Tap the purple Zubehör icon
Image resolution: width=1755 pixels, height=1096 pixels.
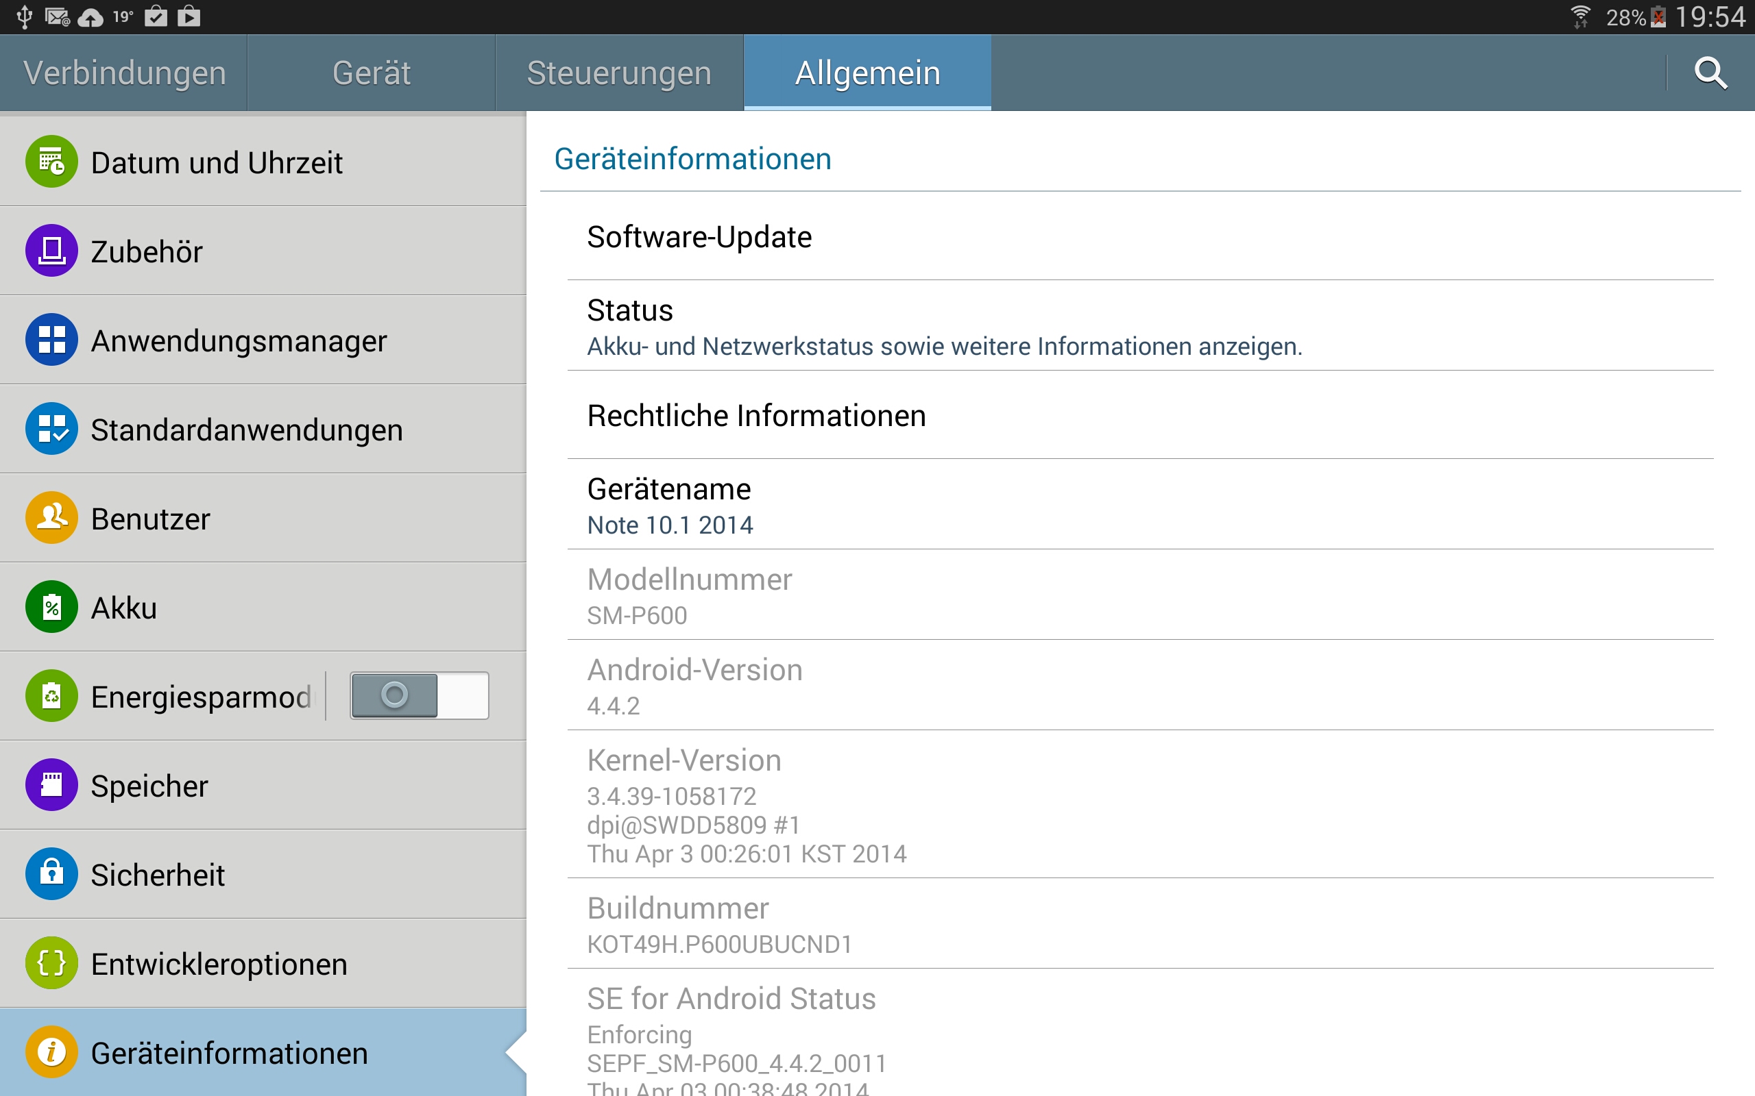[51, 251]
